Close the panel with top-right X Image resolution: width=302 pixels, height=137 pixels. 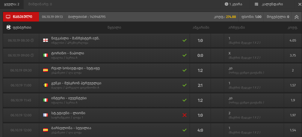(296, 4)
